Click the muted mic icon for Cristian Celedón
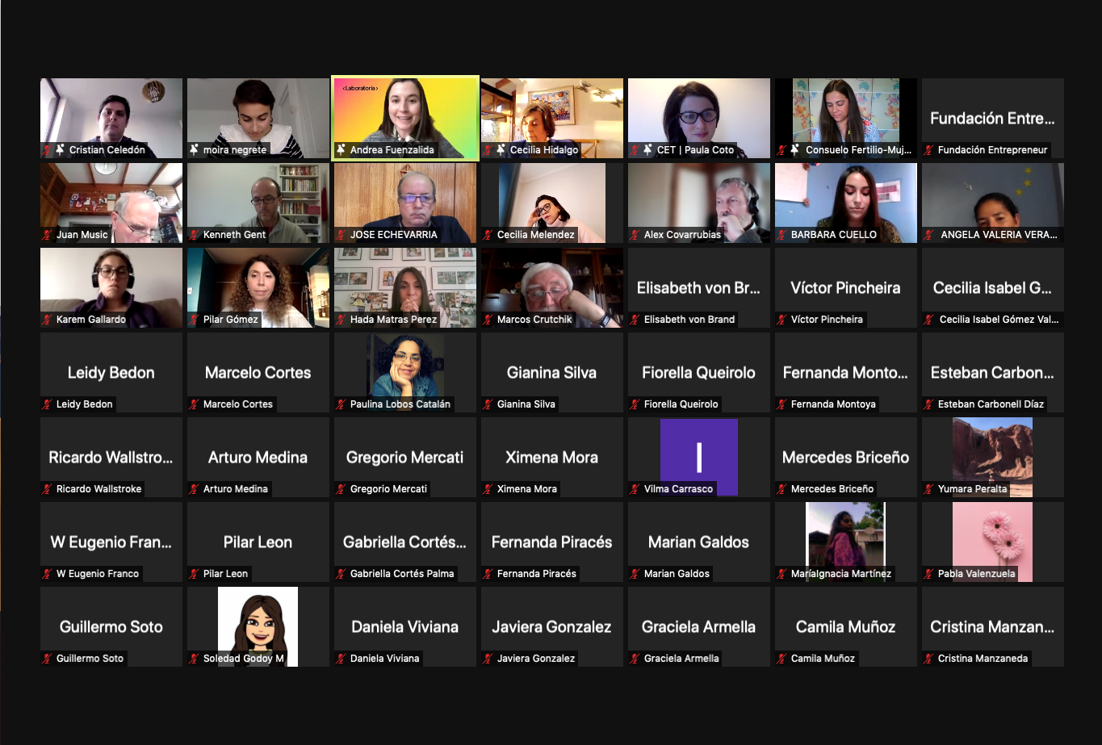This screenshot has height=745, width=1102. pyautogui.click(x=48, y=150)
